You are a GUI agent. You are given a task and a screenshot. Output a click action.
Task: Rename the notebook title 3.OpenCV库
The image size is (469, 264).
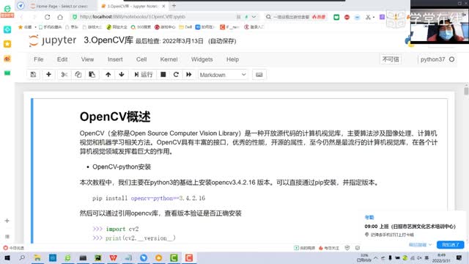tap(108, 40)
